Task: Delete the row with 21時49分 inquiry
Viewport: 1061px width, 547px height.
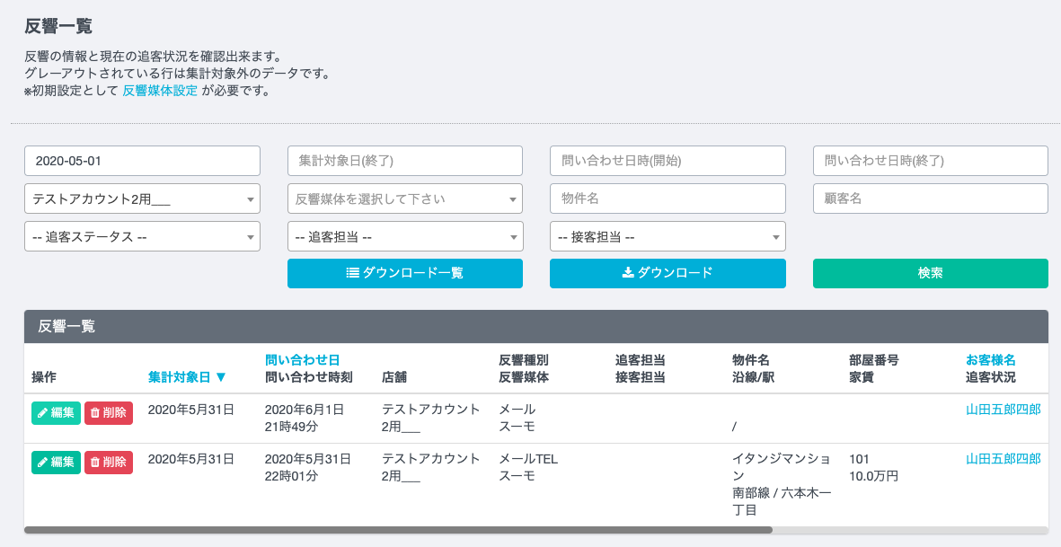Action: tap(109, 413)
